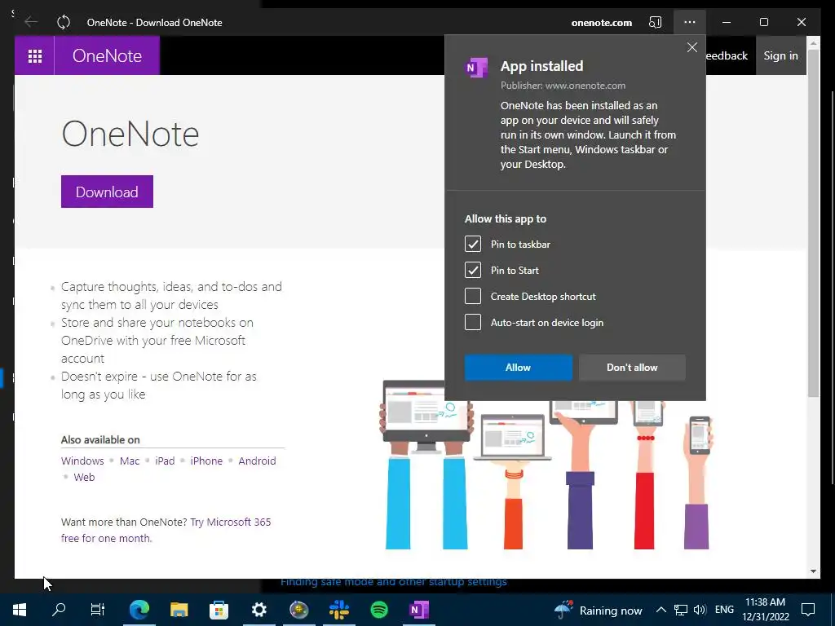Open the volume speaker icon

point(700,610)
